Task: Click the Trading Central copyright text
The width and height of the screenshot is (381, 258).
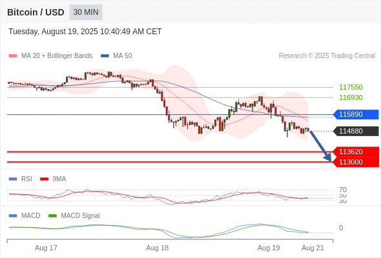Action: (327, 56)
